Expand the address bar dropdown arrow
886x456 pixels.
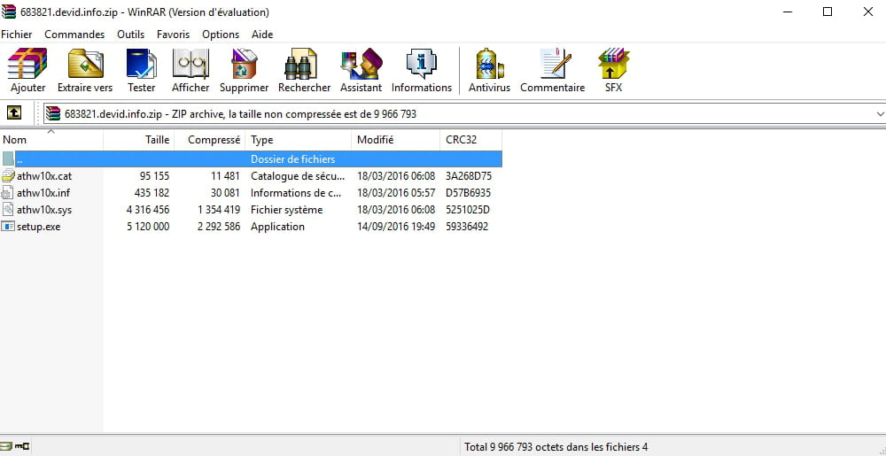click(x=880, y=114)
